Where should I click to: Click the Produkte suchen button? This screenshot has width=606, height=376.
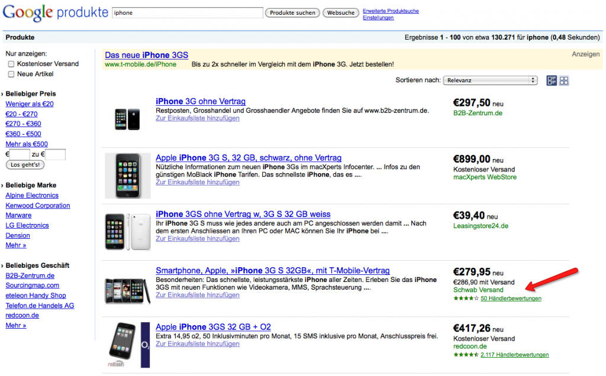[x=292, y=13]
